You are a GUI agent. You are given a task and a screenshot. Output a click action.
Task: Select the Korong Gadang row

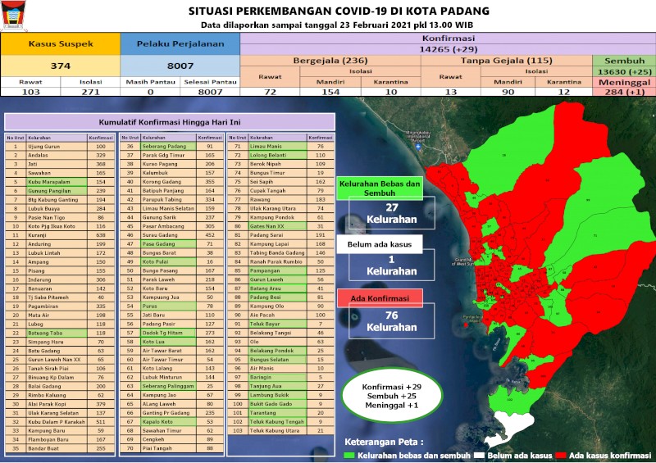tap(171, 182)
